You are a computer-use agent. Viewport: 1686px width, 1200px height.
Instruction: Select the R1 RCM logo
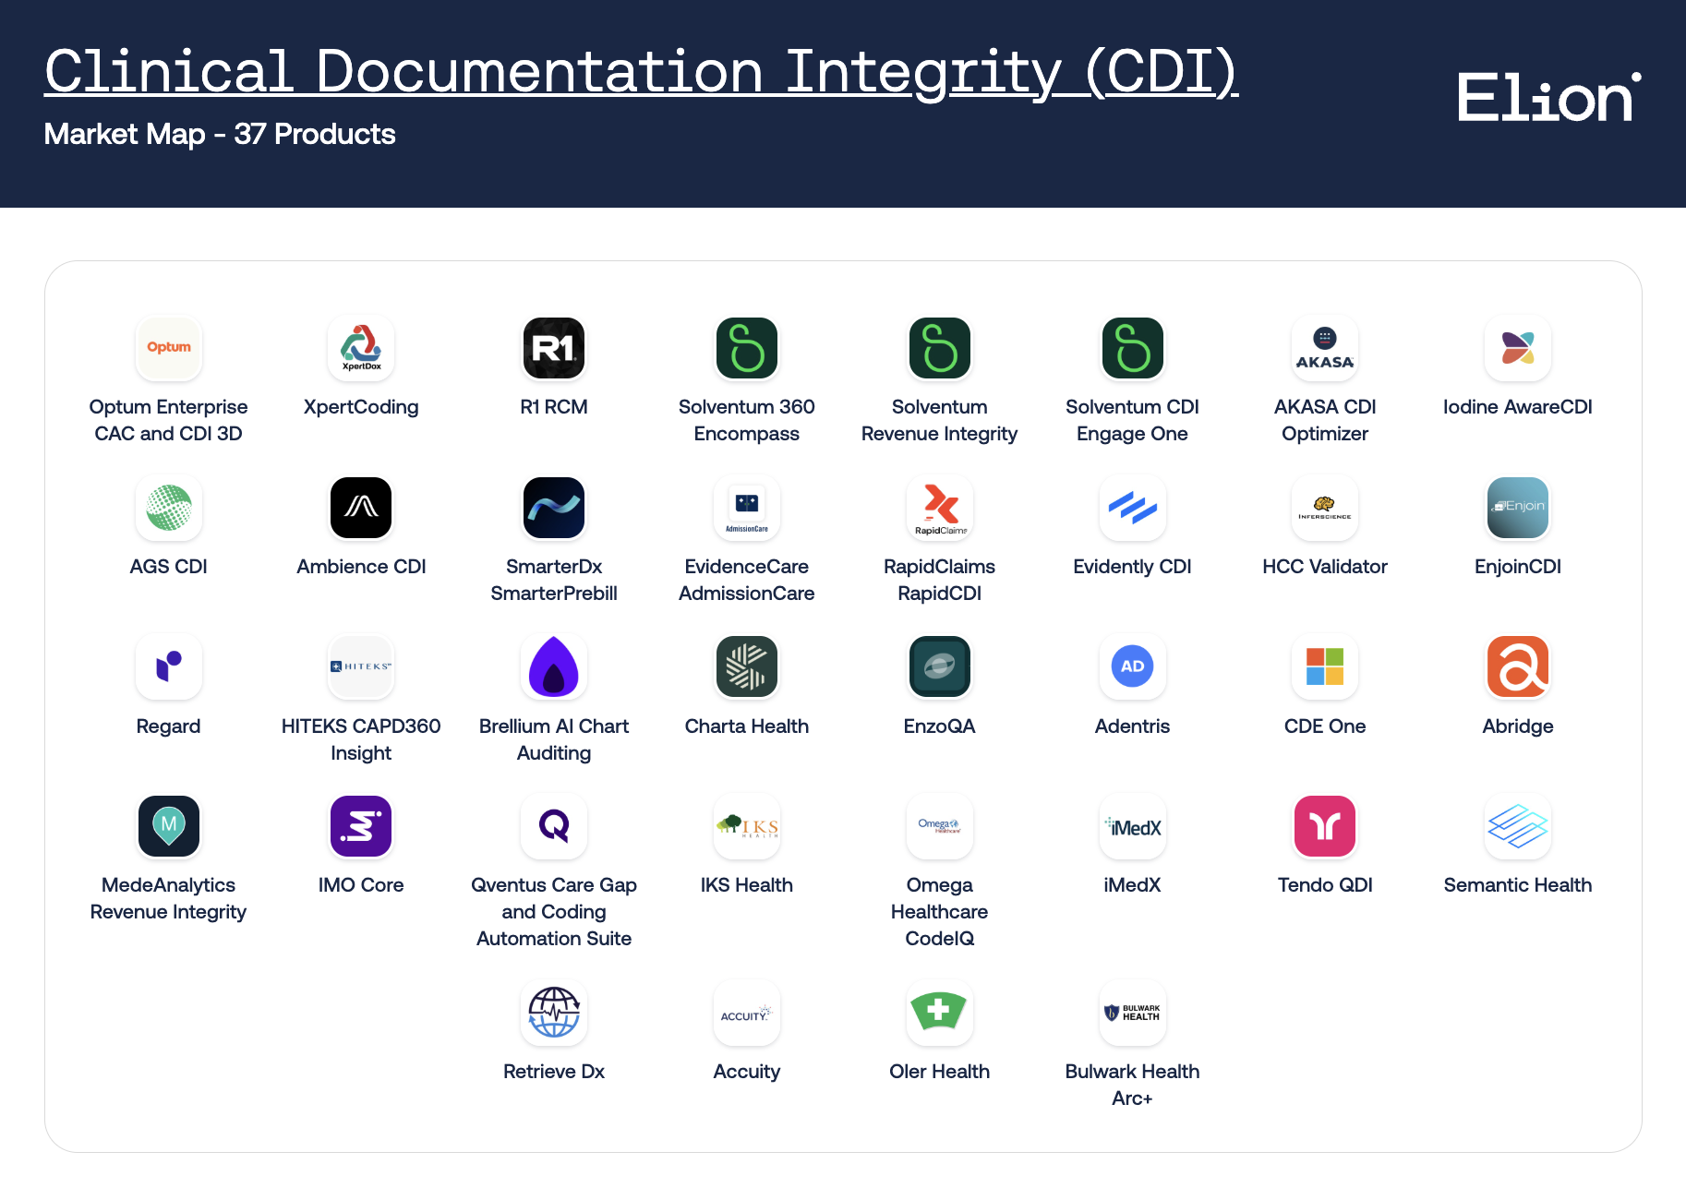[x=554, y=348]
